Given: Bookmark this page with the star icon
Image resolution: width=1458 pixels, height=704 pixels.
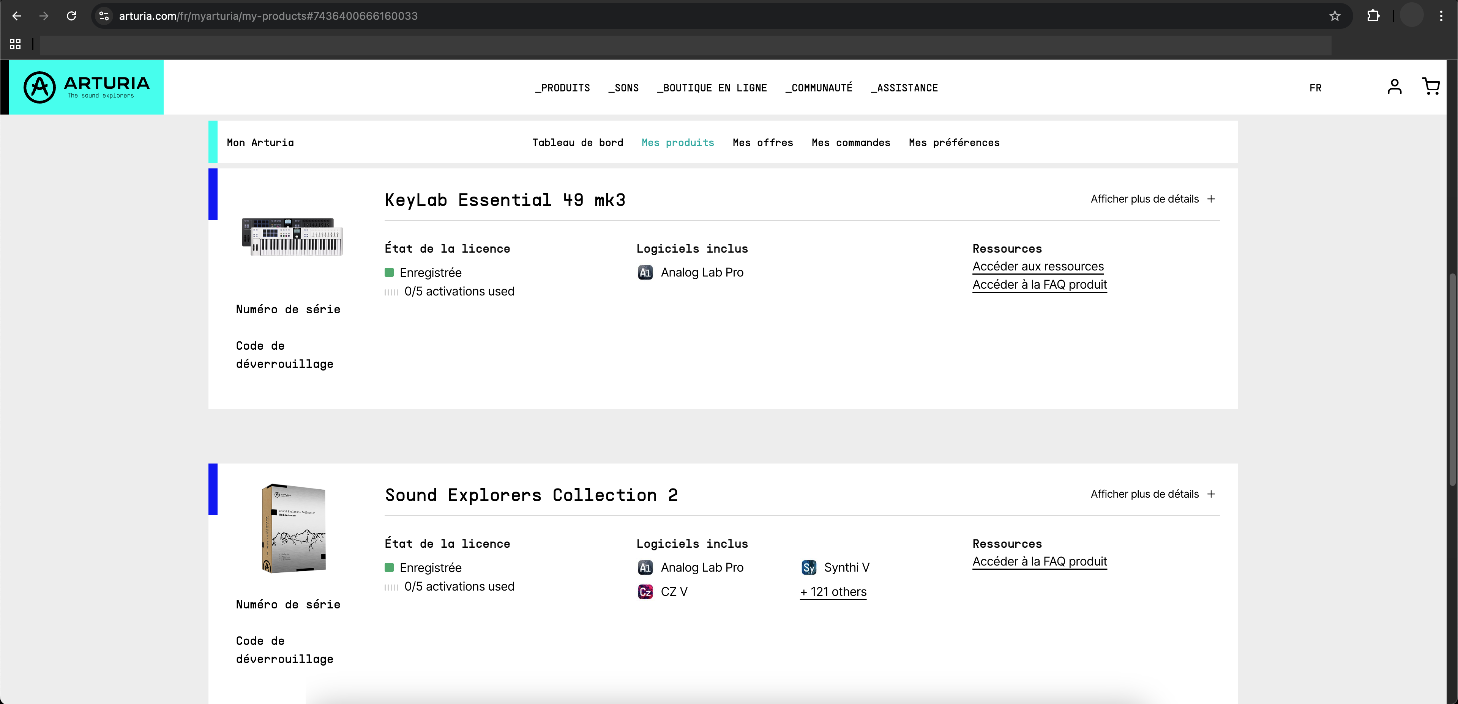Looking at the screenshot, I should tap(1335, 16).
